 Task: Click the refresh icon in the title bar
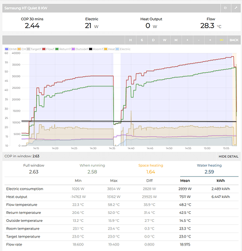(x=225, y=8)
